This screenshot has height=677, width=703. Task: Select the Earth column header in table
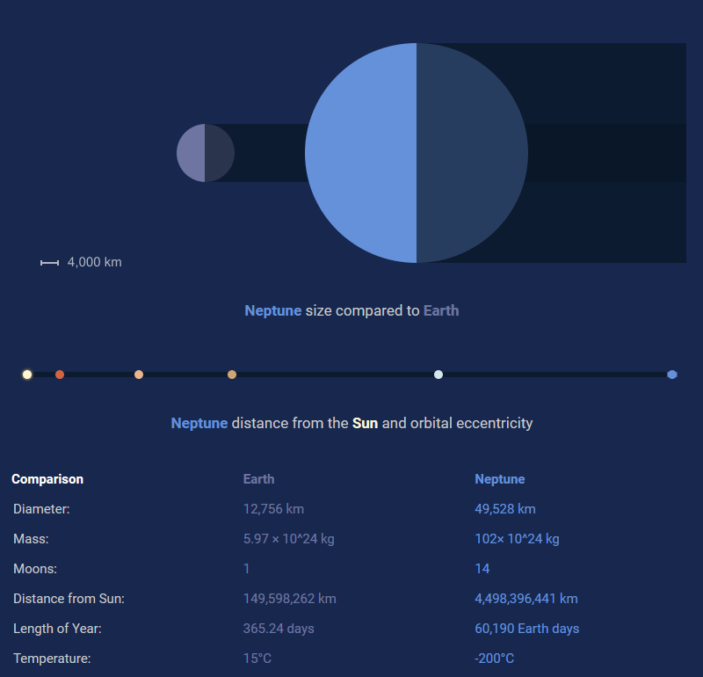tap(258, 479)
